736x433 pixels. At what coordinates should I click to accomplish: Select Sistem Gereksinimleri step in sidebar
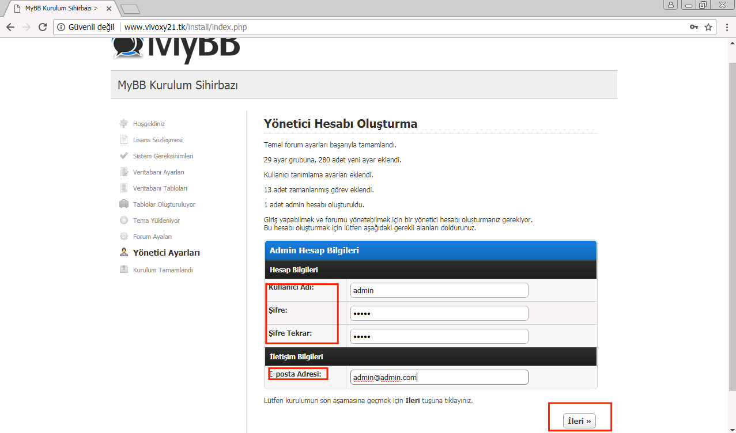point(163,156)
